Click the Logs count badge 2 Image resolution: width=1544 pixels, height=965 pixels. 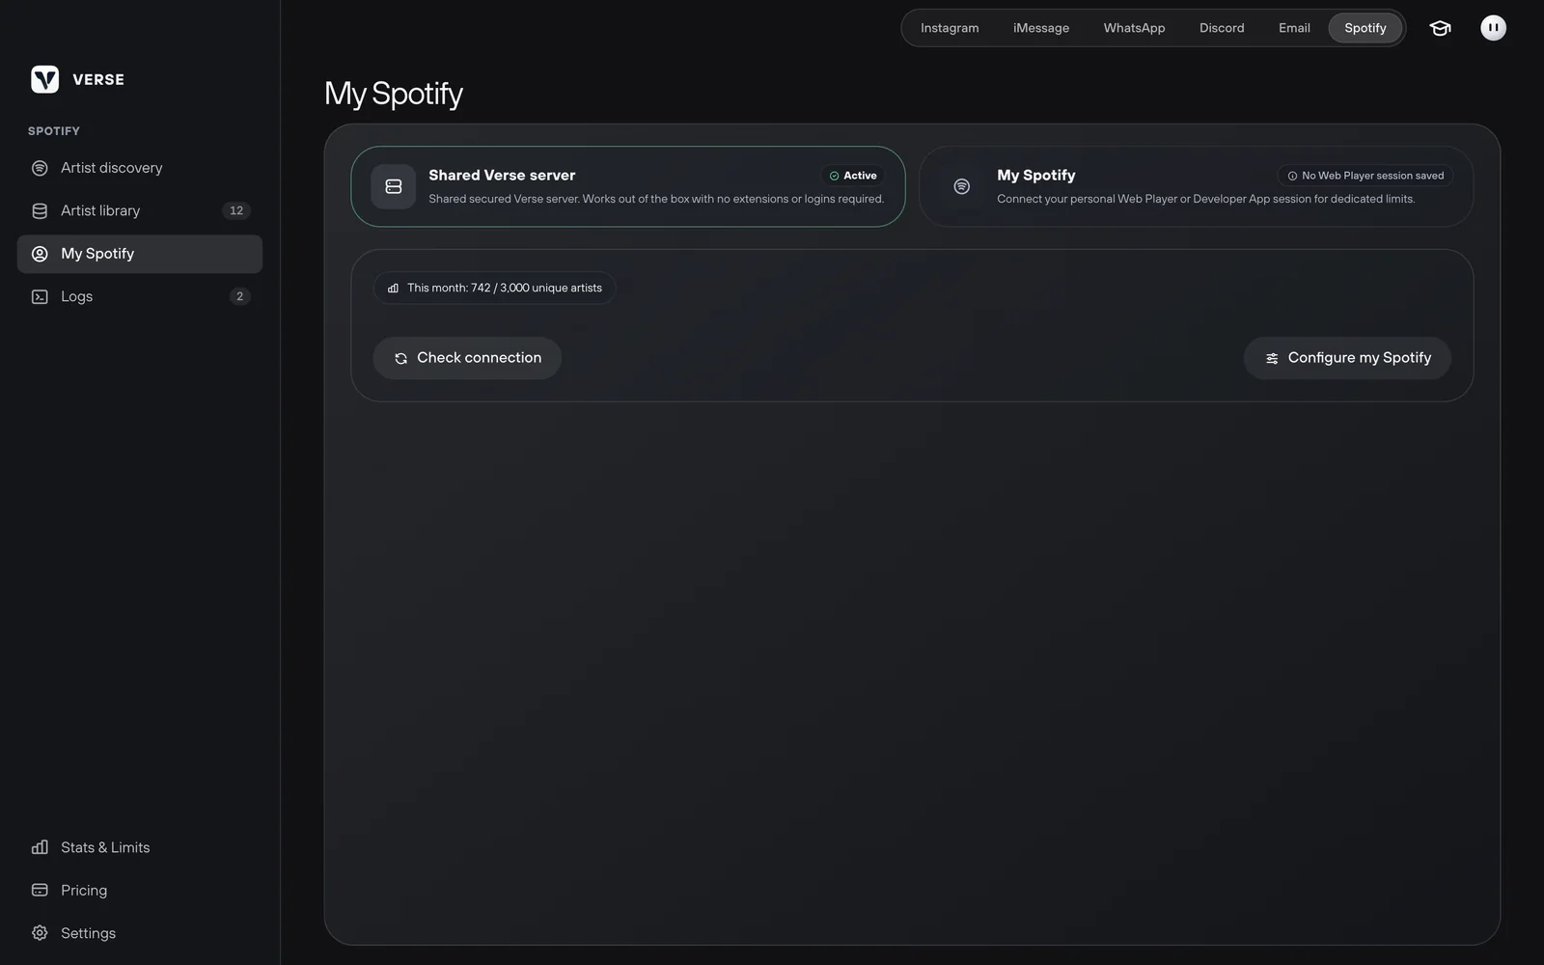pos(239,296)
